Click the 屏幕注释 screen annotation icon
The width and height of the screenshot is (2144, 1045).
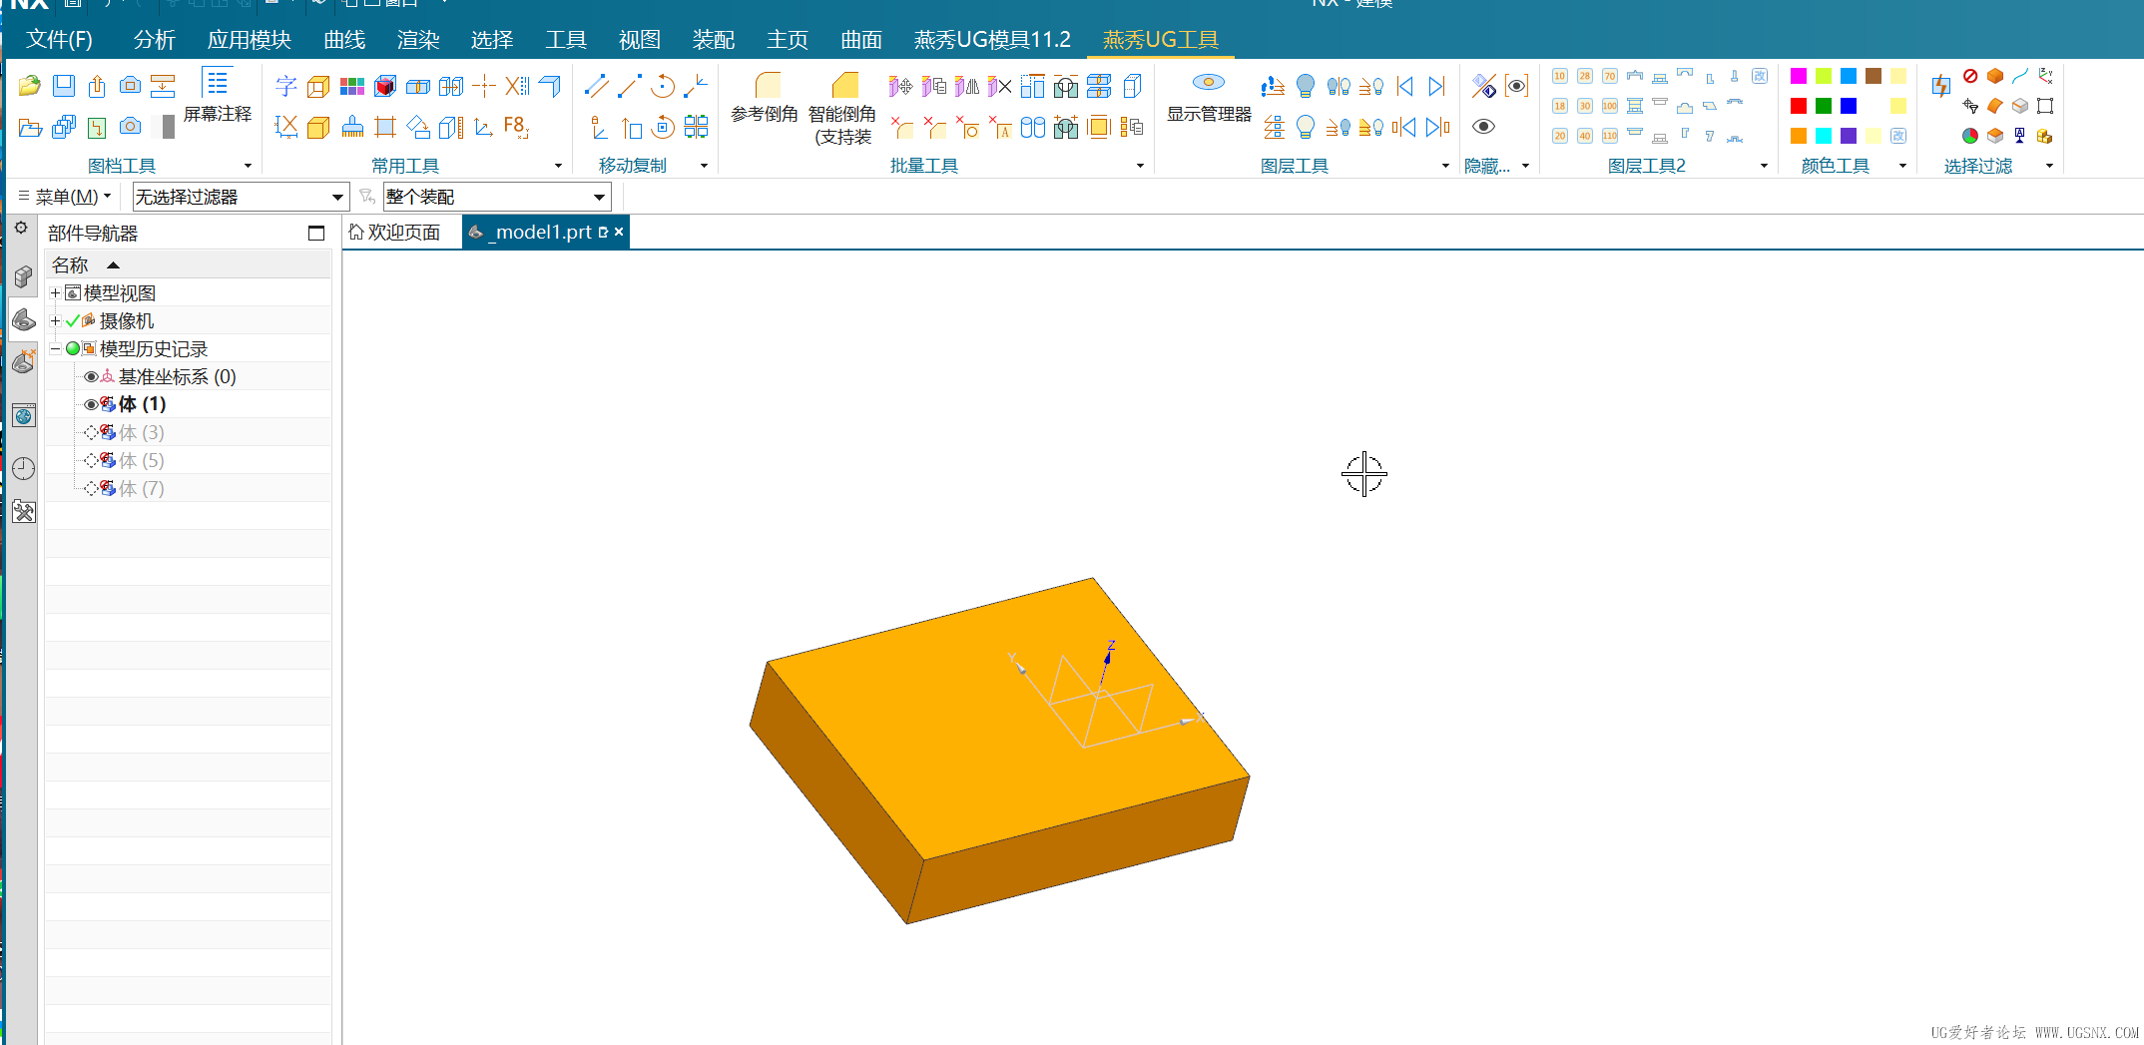coord(217,83)
